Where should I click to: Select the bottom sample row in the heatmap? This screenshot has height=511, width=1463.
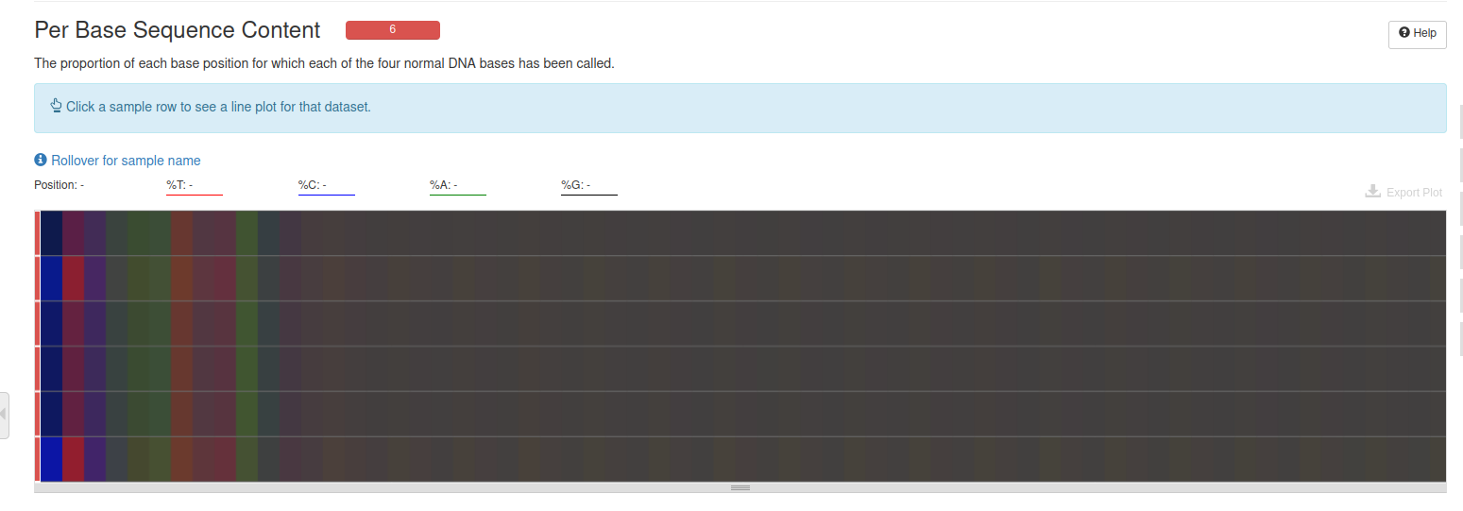point(740,459)
